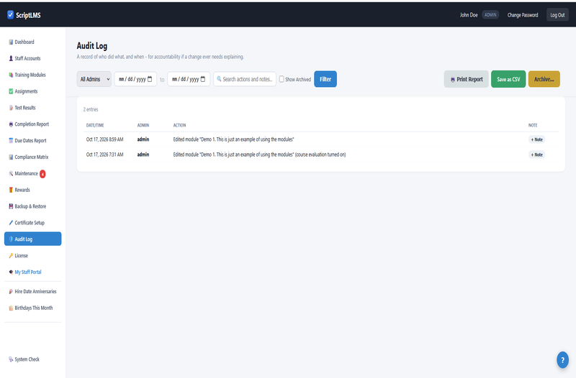Viewport: 576px width, 378px height.
Task: Click the John Doe user name
Action: coord(469,15)
